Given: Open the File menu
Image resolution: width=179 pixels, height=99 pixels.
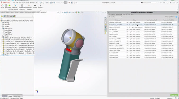Looking at the screenshot, I should point(14,3).
